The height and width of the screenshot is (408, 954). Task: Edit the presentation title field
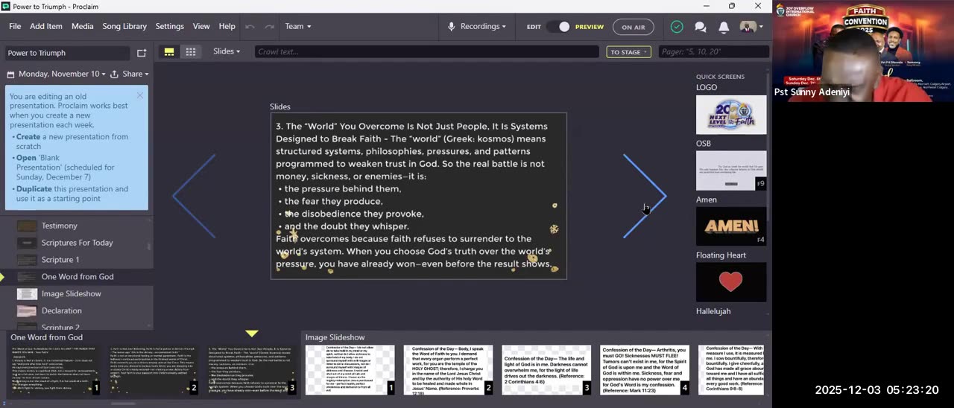point(67,53)
